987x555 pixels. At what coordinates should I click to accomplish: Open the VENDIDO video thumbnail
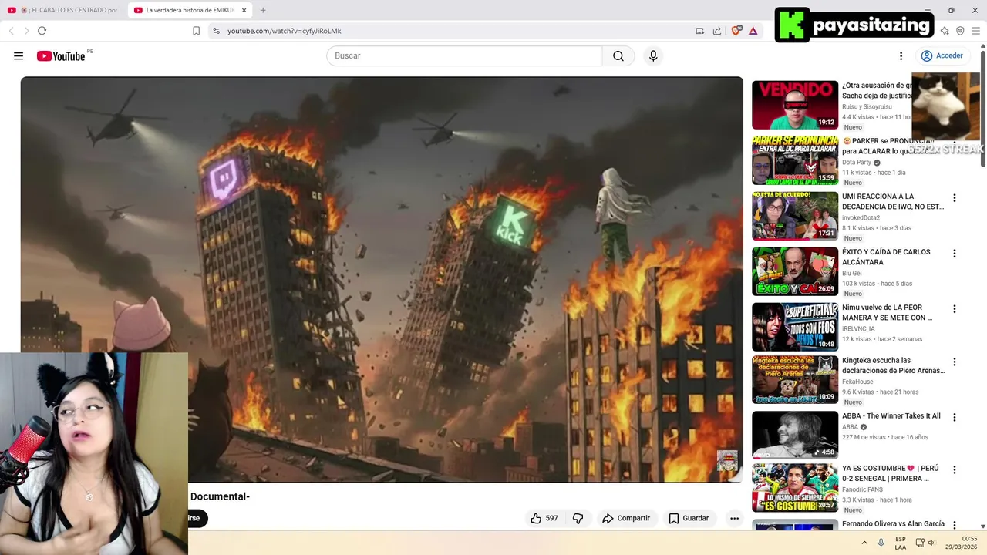click(795, 105)
